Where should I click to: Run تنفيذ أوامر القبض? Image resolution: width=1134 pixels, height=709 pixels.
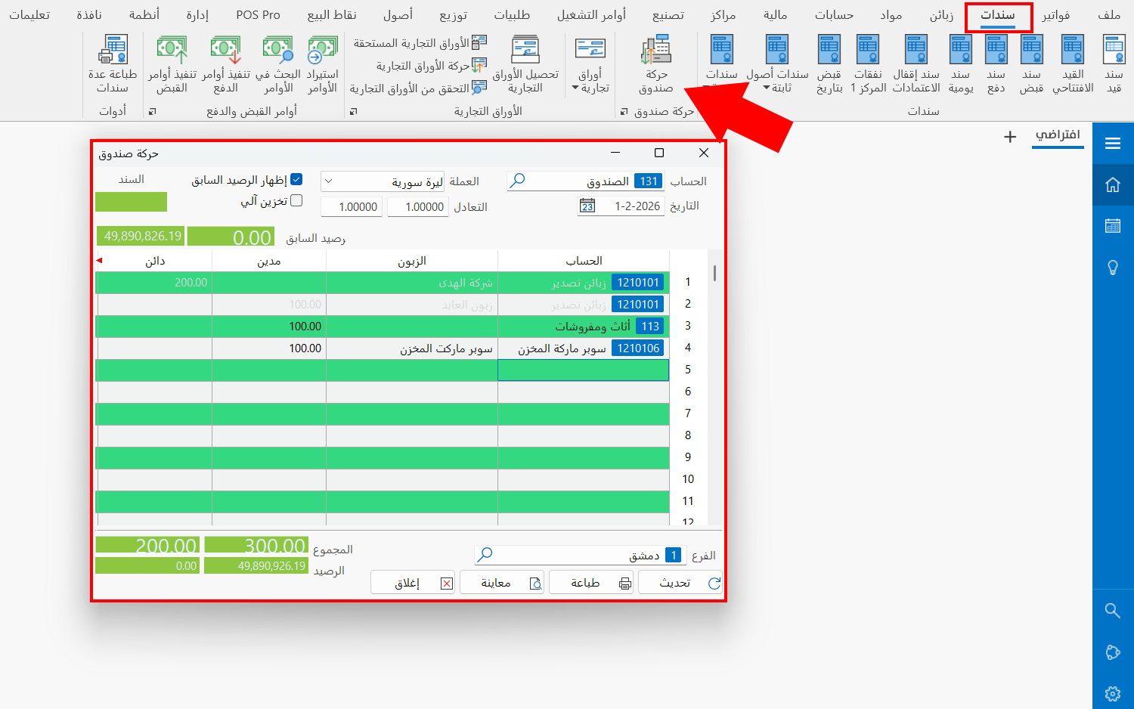coord(172,64)
